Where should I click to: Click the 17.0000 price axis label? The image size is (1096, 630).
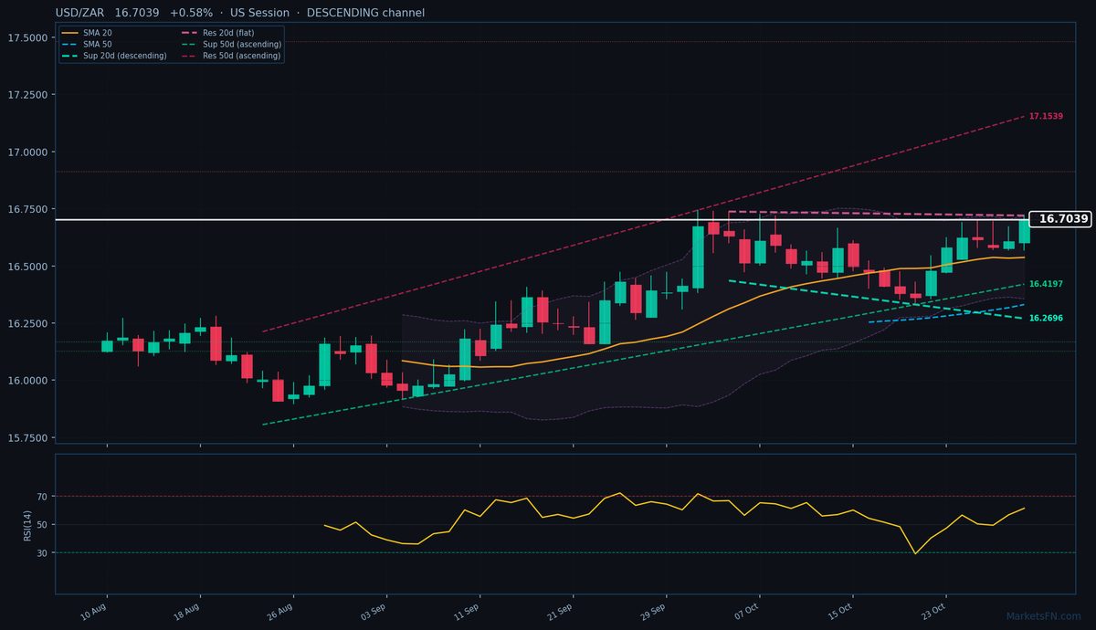[x=27, y=152]
